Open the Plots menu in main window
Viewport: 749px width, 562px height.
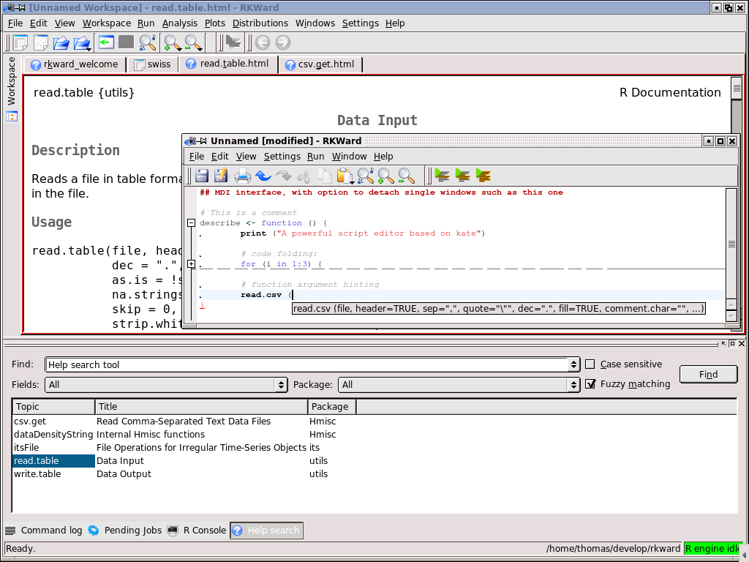pyautogui.click(x=215, y=23)
